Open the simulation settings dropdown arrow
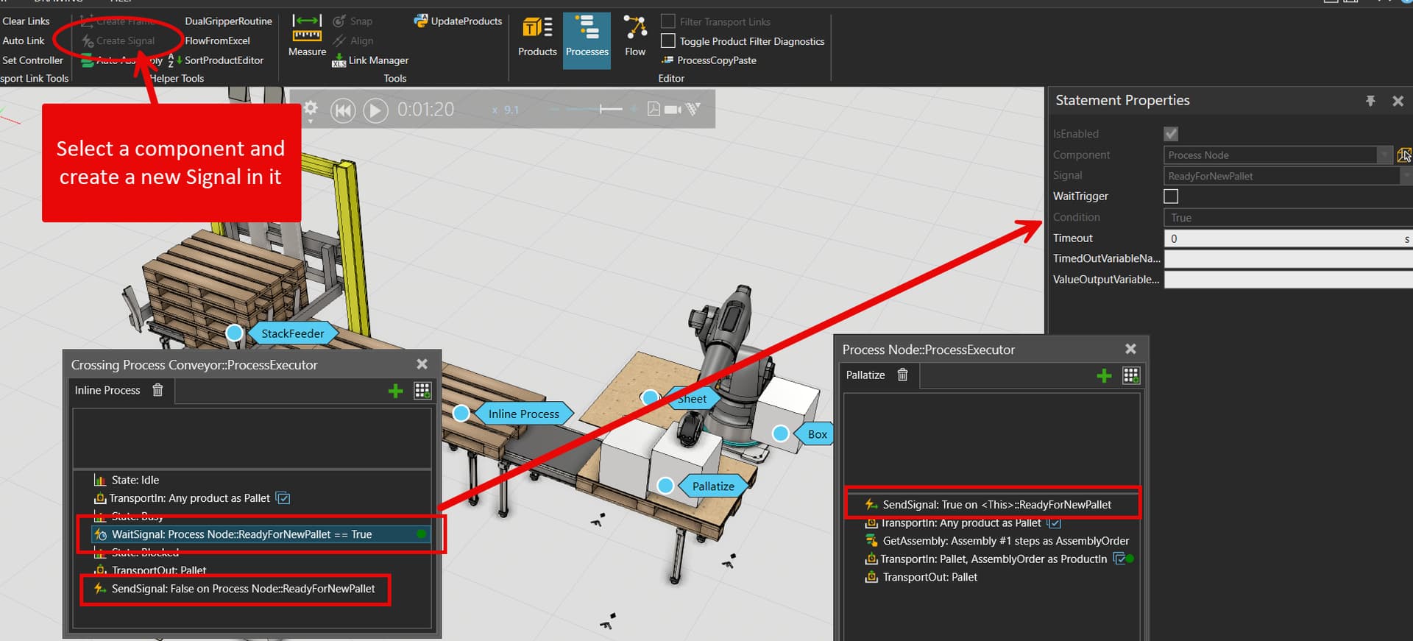 [311, 121]
